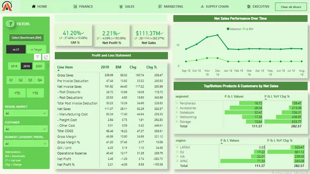310x174 pixels.
Task: Click the Dec 18 point on Selection line
Action: [x=217, y=35]
